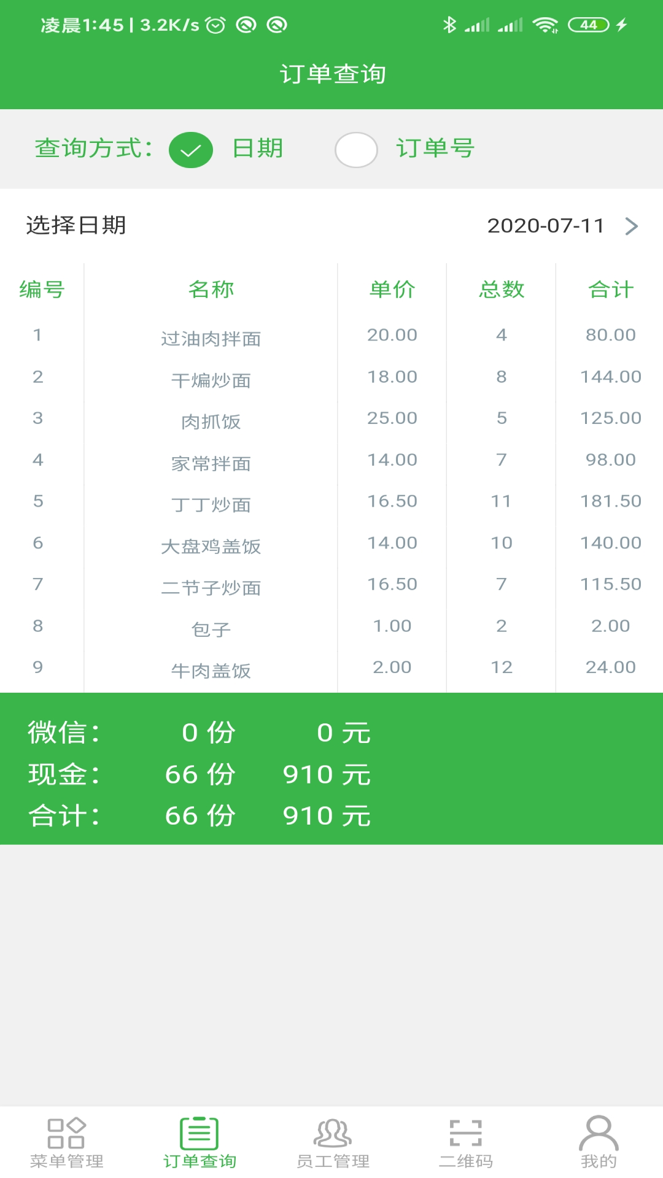Screen dimensions: 663x1178
Task: Tap unit price 25.00 of 肉抓饭
Action: [392, 418]
